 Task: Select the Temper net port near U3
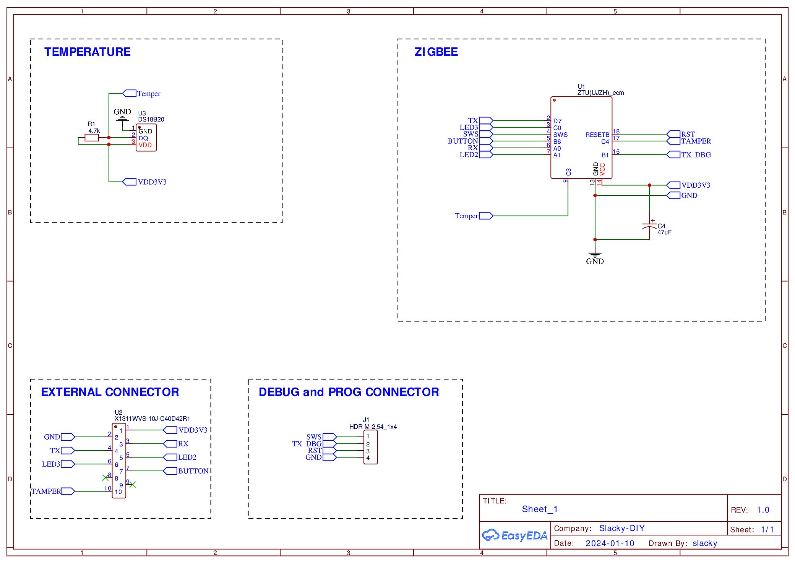click(x=130, y=93)
